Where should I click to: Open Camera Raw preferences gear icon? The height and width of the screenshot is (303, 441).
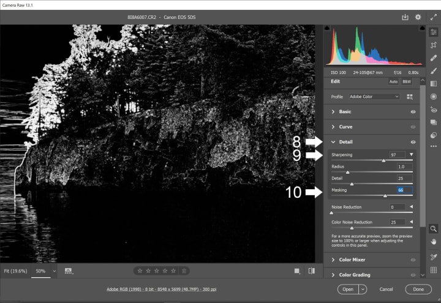[418, 17]
